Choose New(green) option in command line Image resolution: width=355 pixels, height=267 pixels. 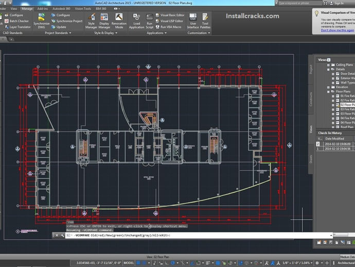115,235
